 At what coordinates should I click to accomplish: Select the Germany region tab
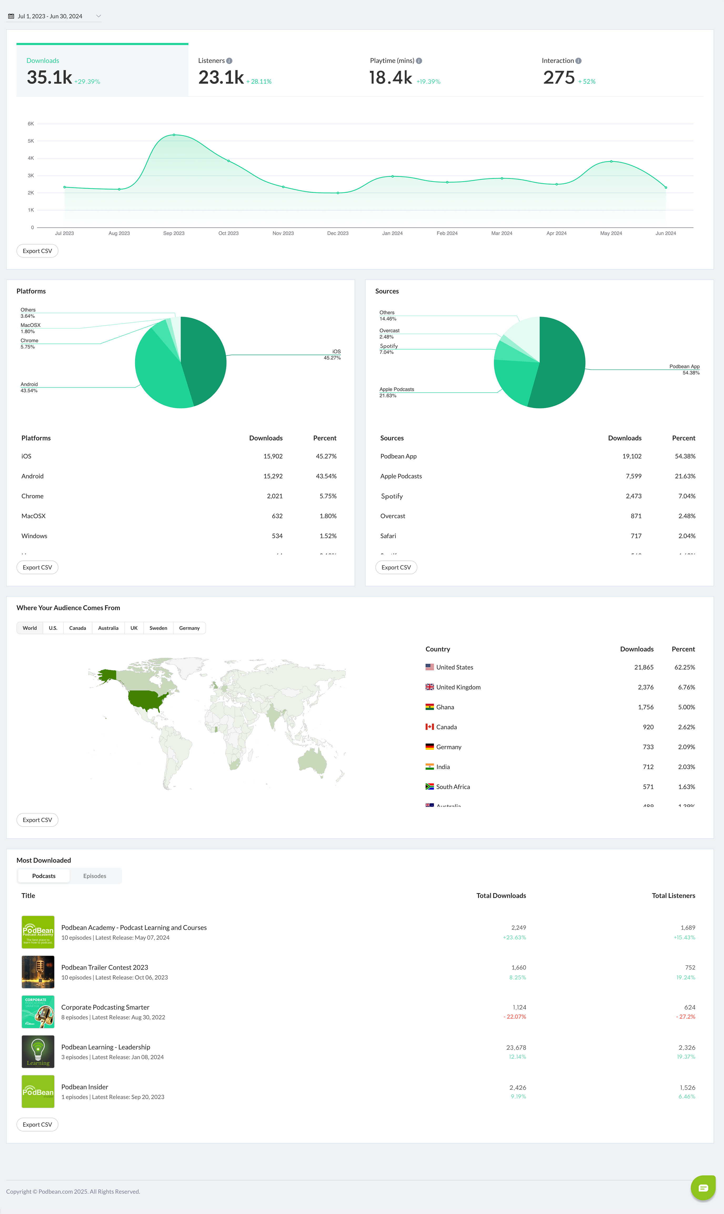[189, 628]
